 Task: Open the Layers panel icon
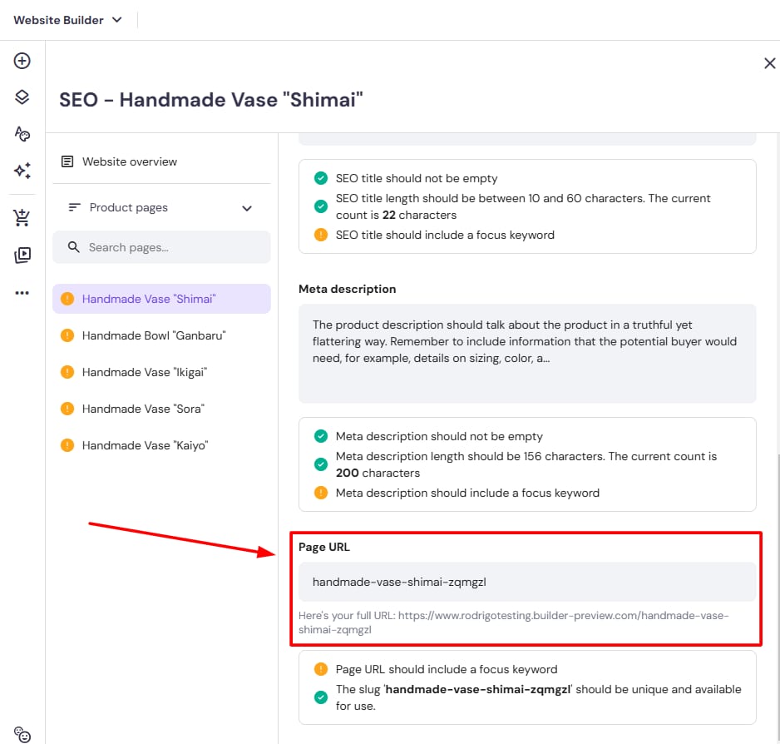[22, 97]
